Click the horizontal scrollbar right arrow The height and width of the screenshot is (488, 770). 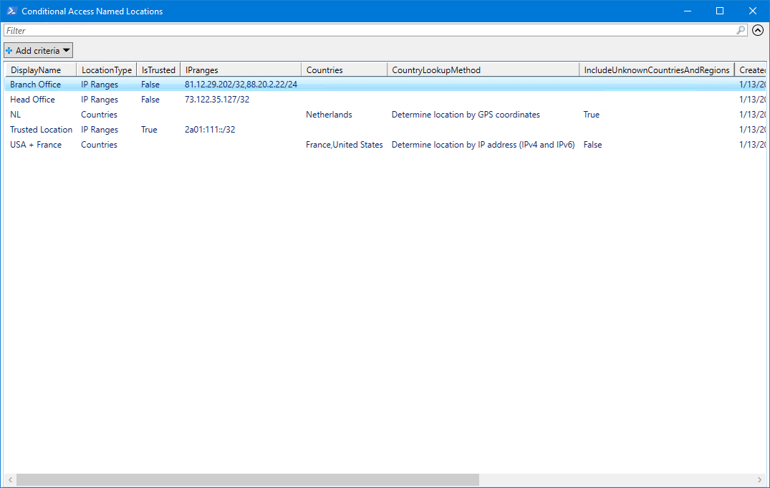point(759,479)
